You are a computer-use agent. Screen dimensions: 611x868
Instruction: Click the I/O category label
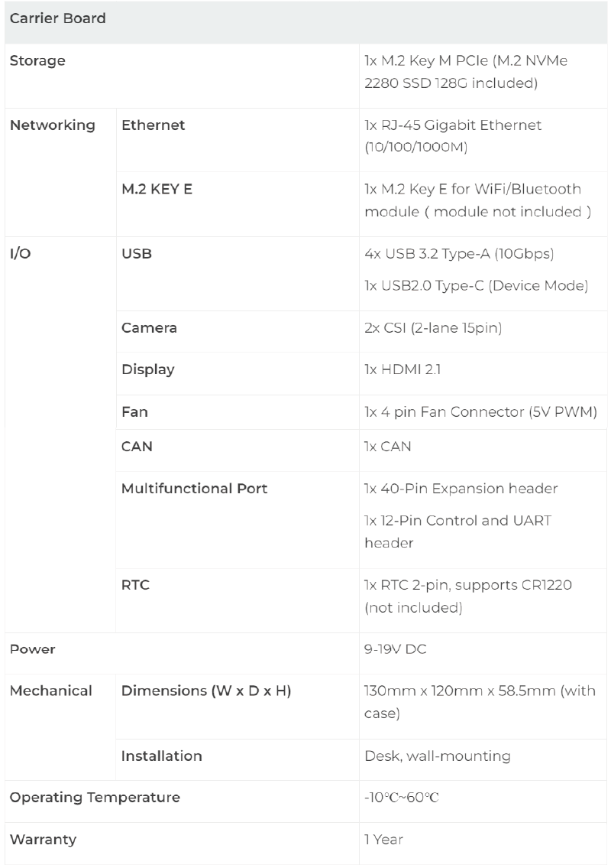pyautogui.click(x=20, y=254)
